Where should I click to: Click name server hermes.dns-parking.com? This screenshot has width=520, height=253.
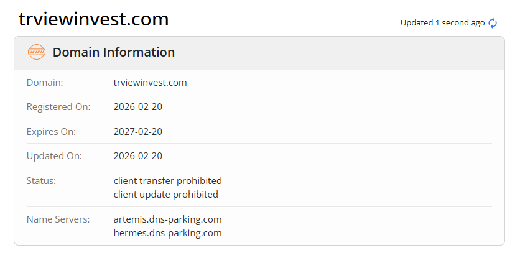[x=167, y=233]
